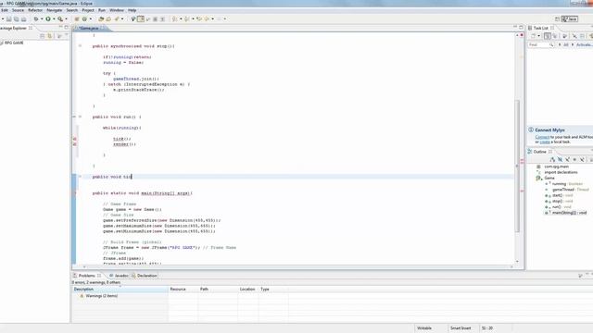Open the Run button dropdown arrow
The image size is (593, 333).
pos(54,18)
